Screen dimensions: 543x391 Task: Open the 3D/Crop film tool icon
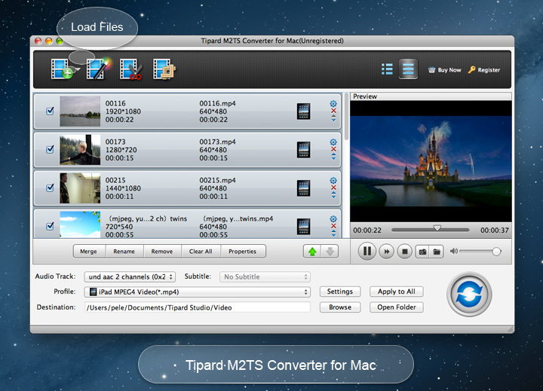point(164,69)
